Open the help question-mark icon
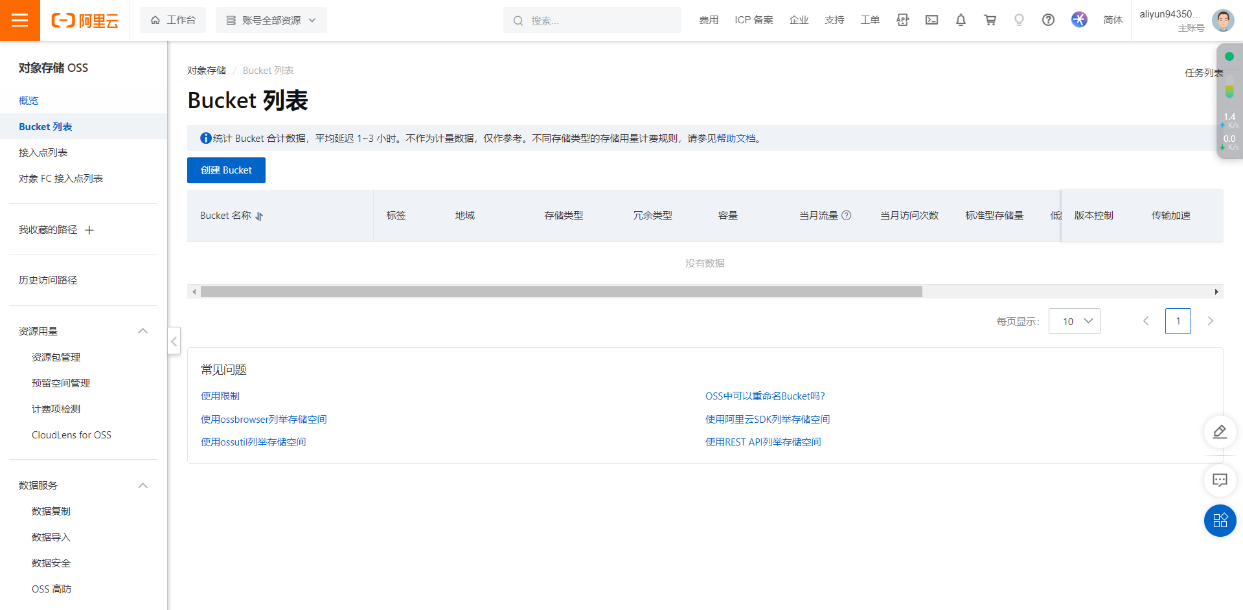Image resolution: width=1243 pixels, height=610 pixels. (1048, 20)
